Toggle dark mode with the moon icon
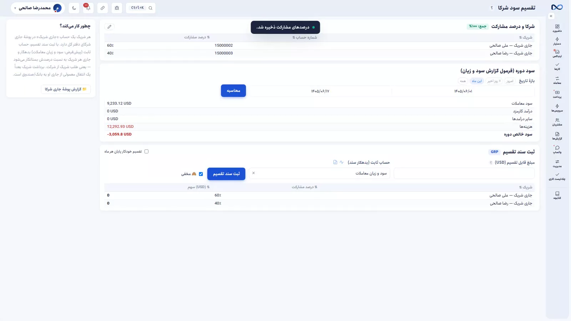This screenshot has height=321, width=571. click(74, 8)
